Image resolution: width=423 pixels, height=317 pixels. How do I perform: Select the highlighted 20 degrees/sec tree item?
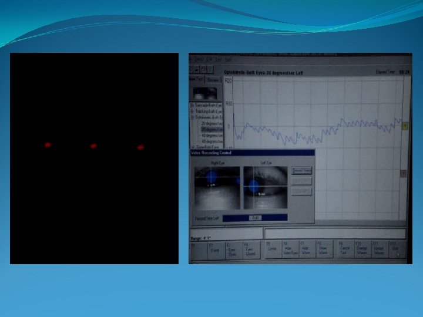[211, 129]
